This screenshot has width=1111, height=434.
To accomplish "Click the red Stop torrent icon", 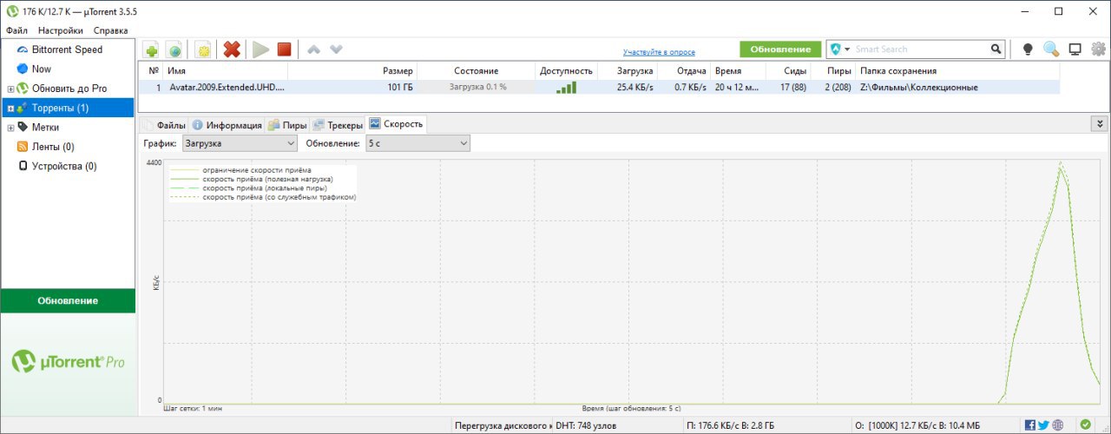I will [284, 49].
